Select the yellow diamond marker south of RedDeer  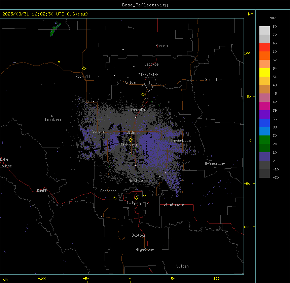(x=143, y=94)
